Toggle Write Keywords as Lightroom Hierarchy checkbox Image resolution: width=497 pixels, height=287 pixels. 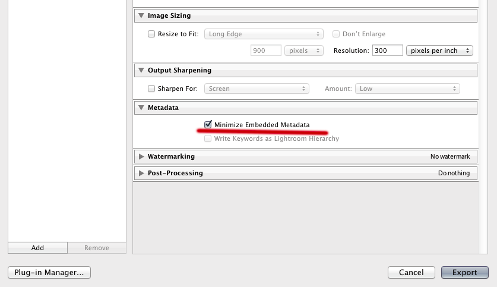(208, 138)
